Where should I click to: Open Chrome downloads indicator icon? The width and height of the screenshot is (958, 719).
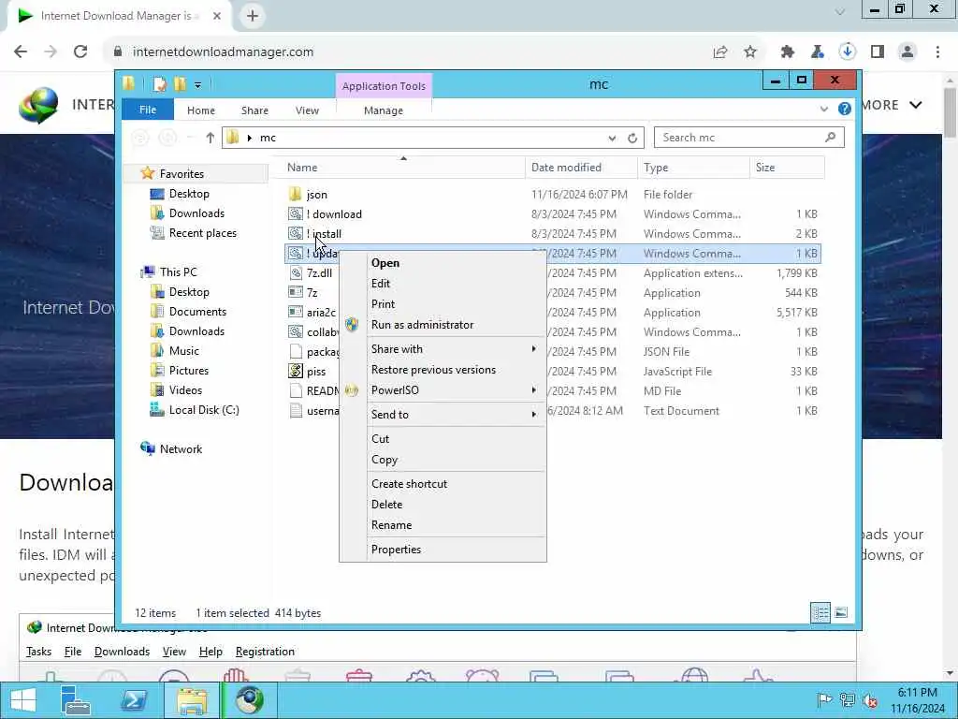pos(847,52)
